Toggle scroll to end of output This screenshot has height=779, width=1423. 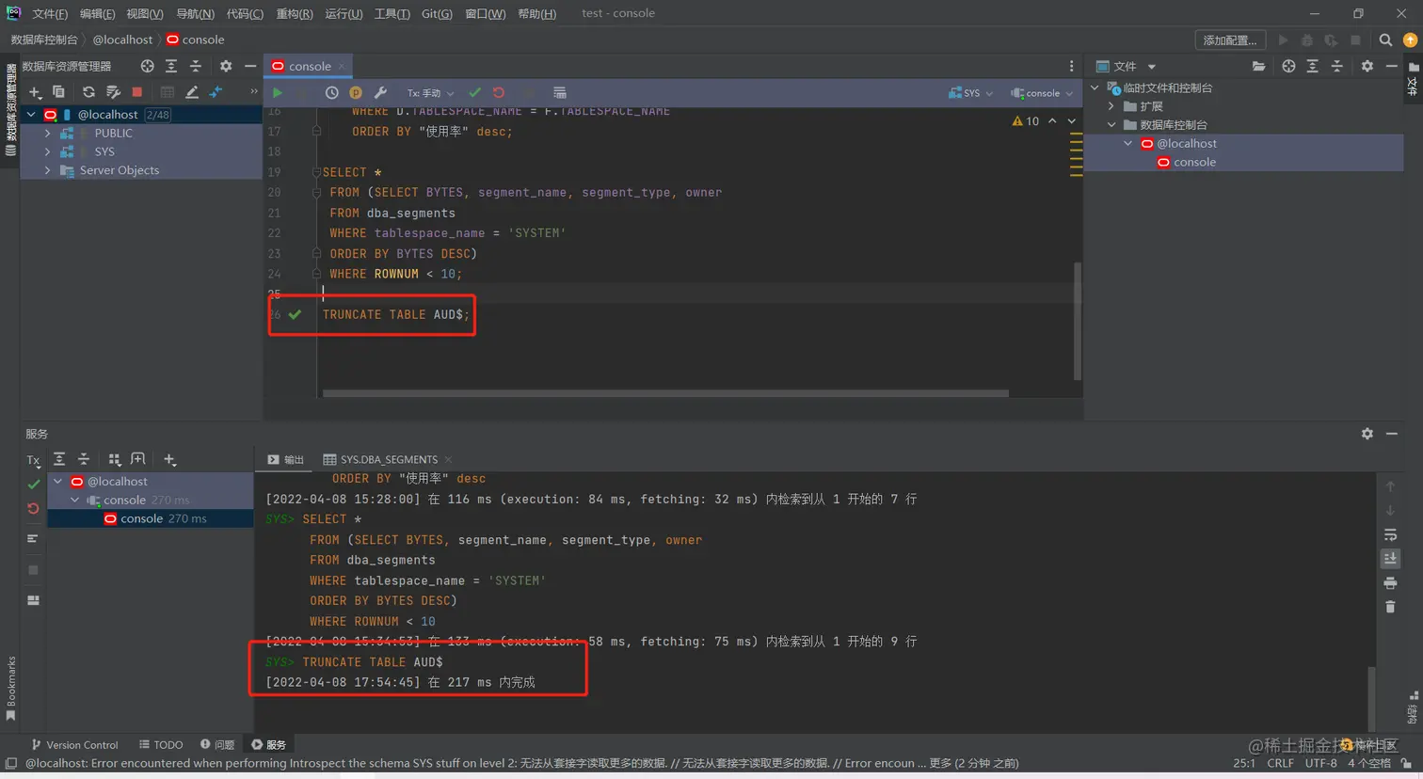[x=1390, y=559]
